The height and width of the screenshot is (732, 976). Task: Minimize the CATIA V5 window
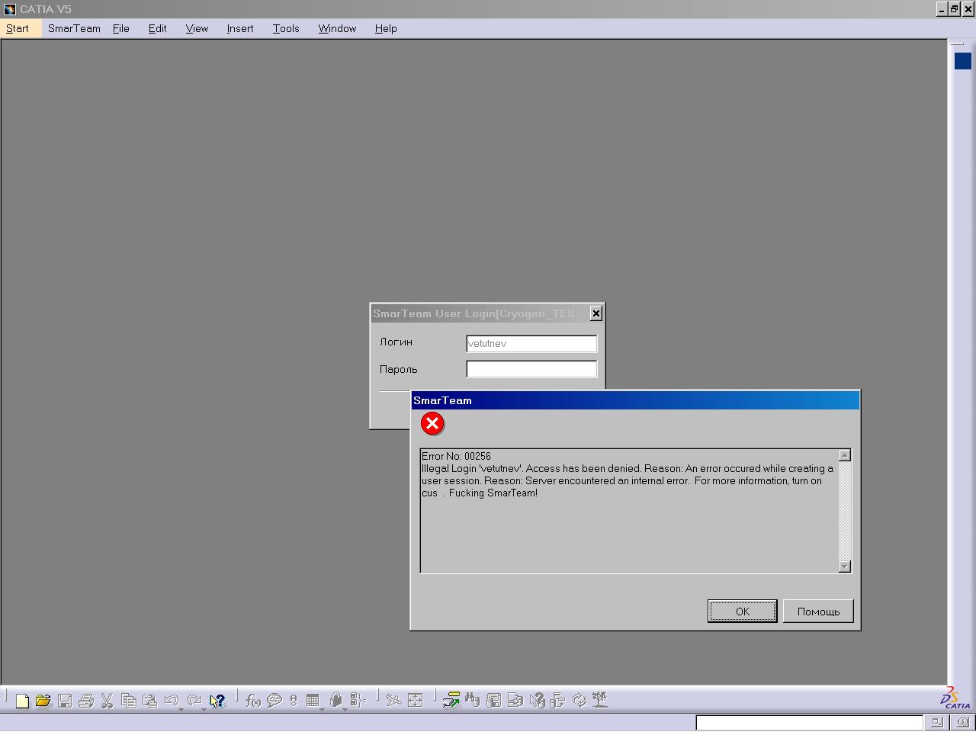point(942,9)
